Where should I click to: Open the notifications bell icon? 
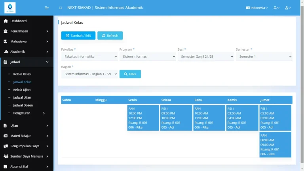pos(275,8)
